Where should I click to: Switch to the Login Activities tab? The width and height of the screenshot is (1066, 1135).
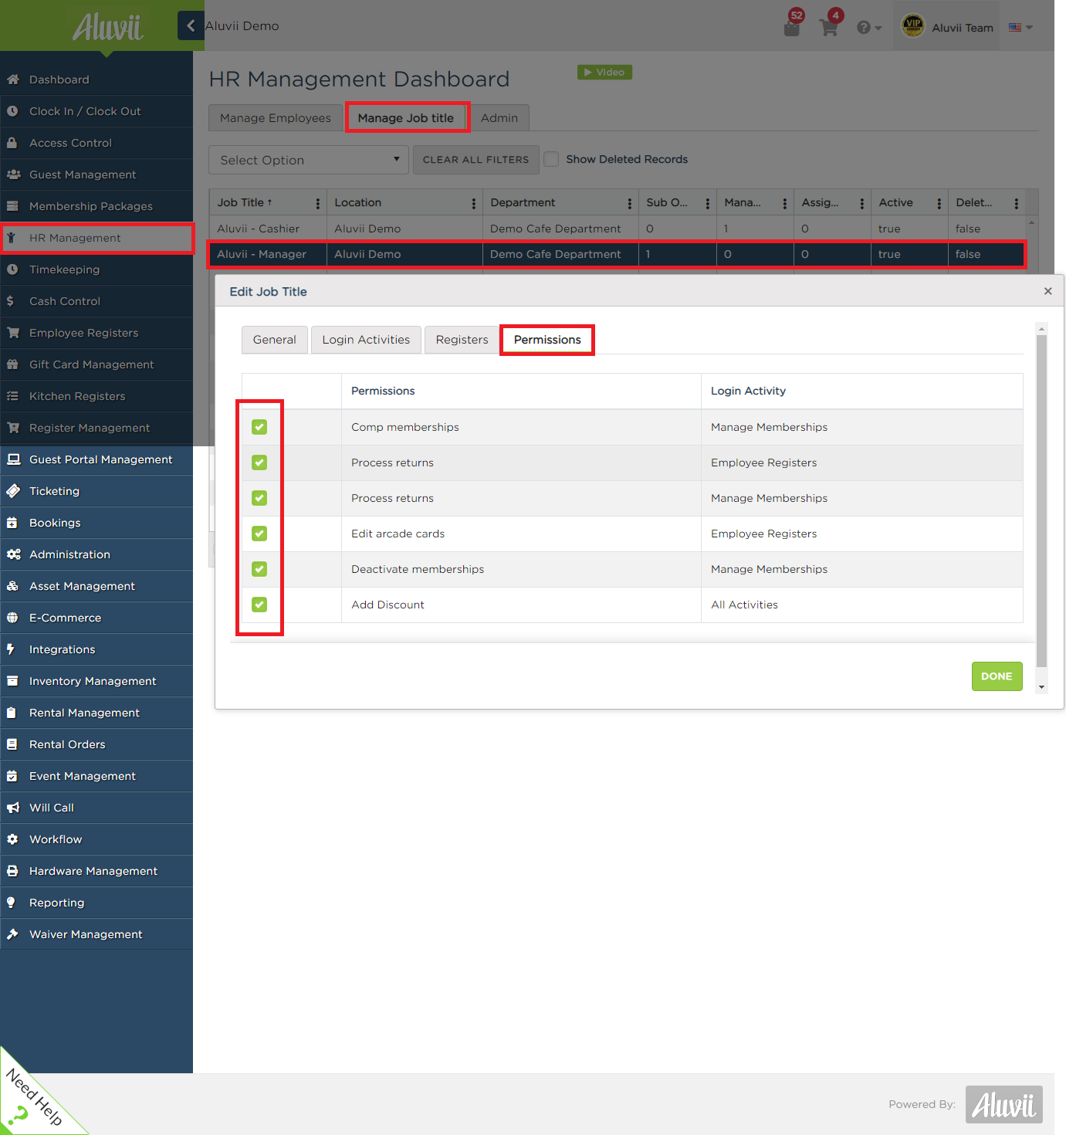tap(366, 340)
